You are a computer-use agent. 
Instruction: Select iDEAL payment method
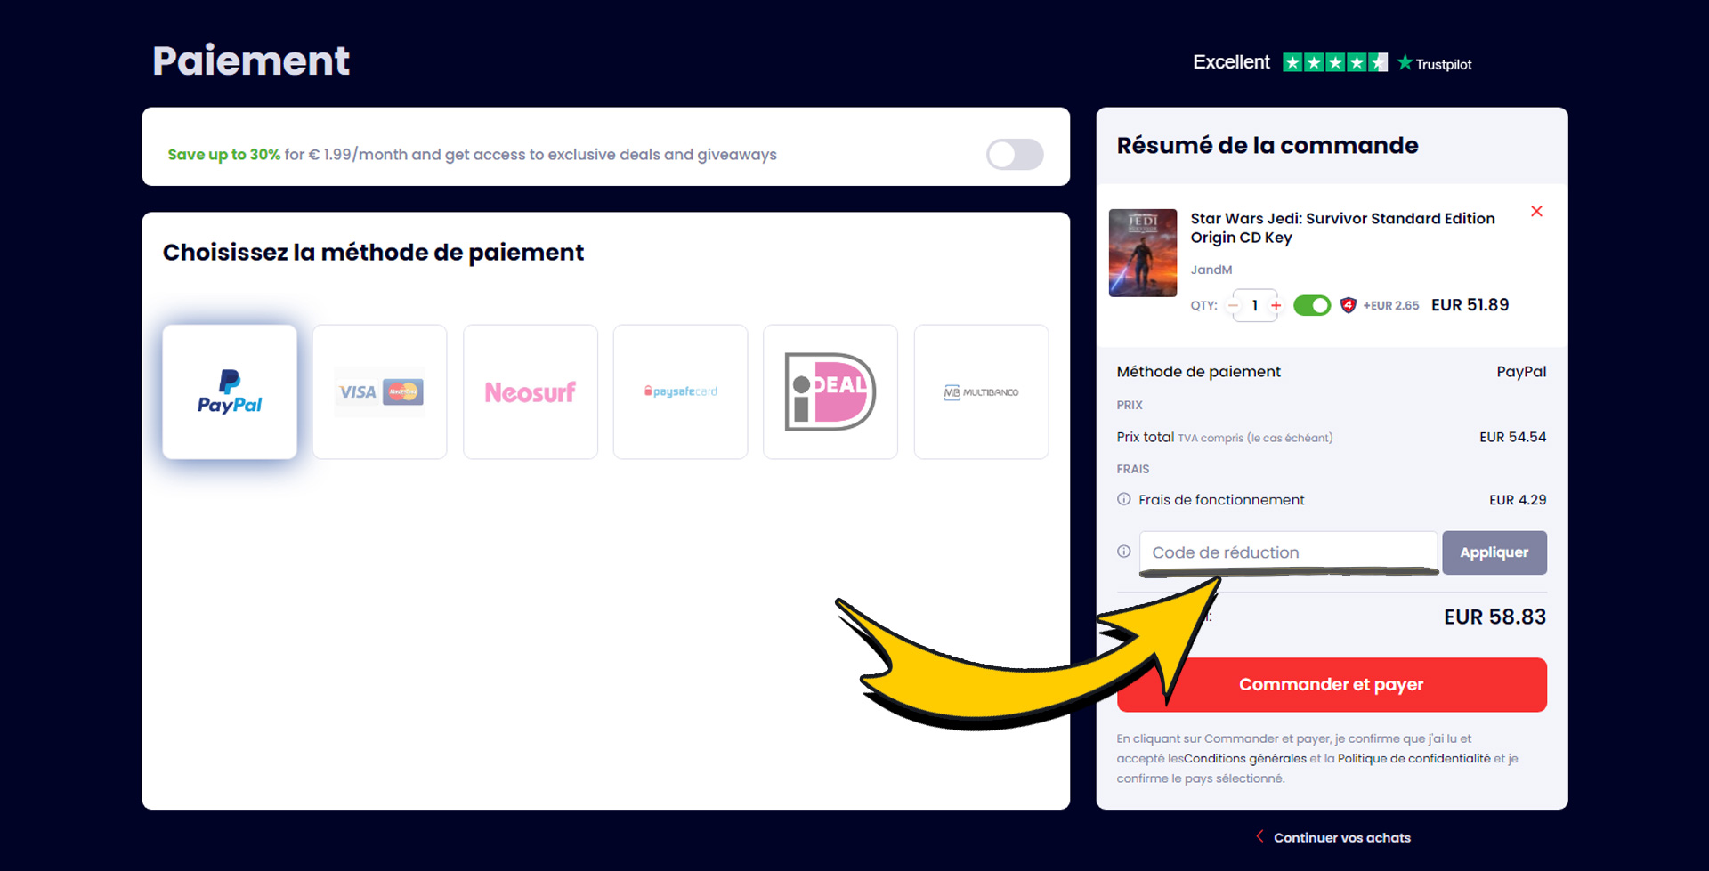[830, 391]
